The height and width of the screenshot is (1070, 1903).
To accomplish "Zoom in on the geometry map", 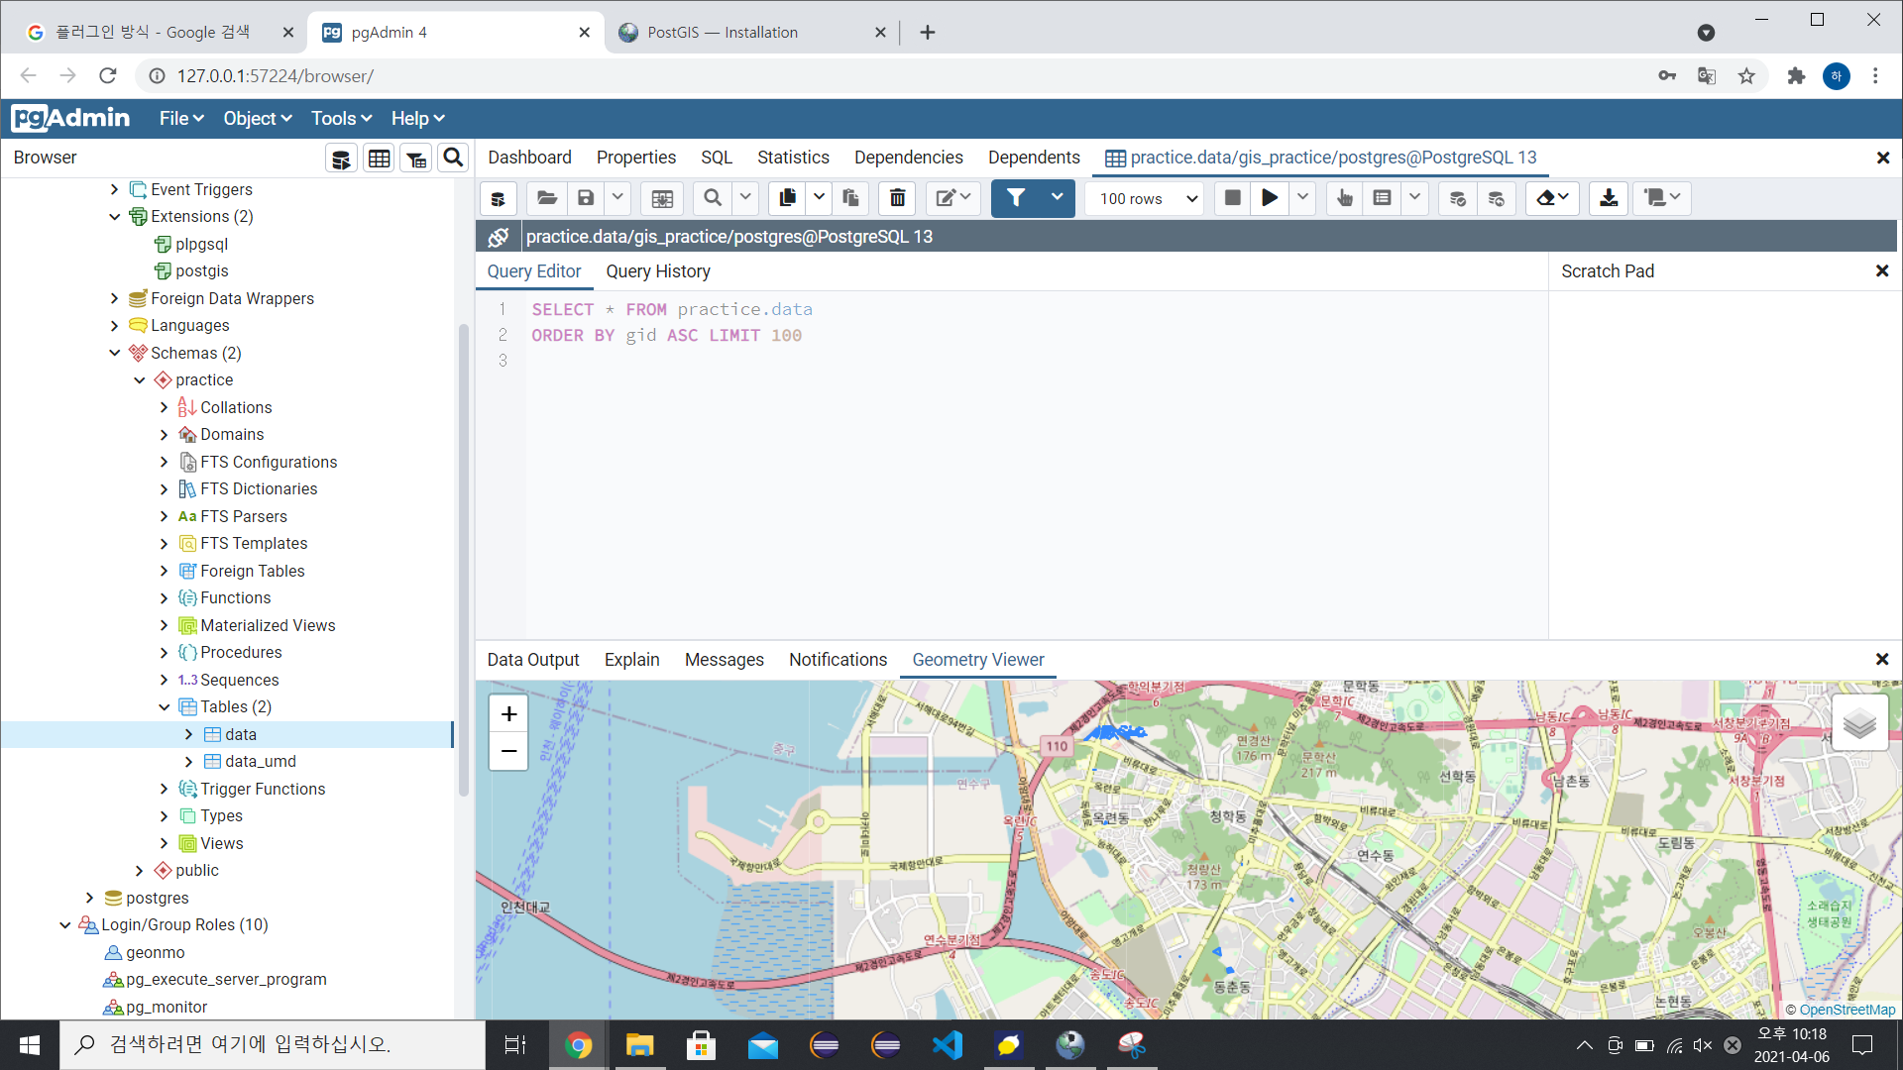I will [508, 713].
